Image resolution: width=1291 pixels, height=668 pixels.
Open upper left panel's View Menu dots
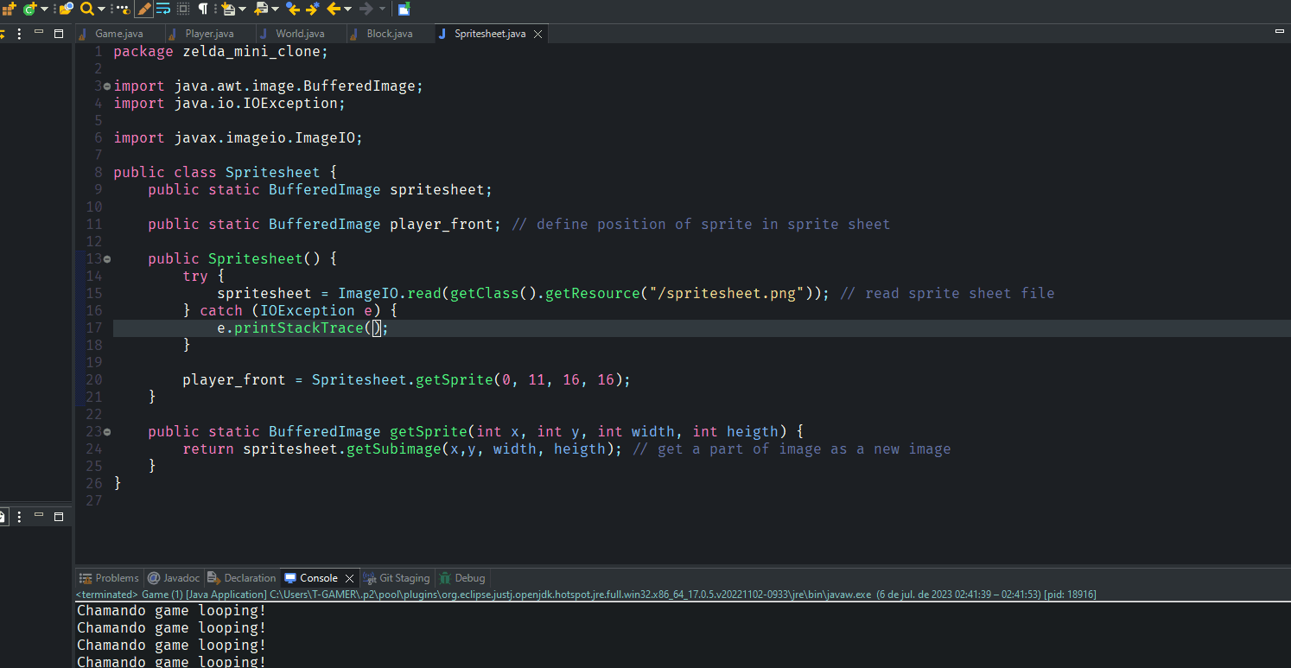19,34
